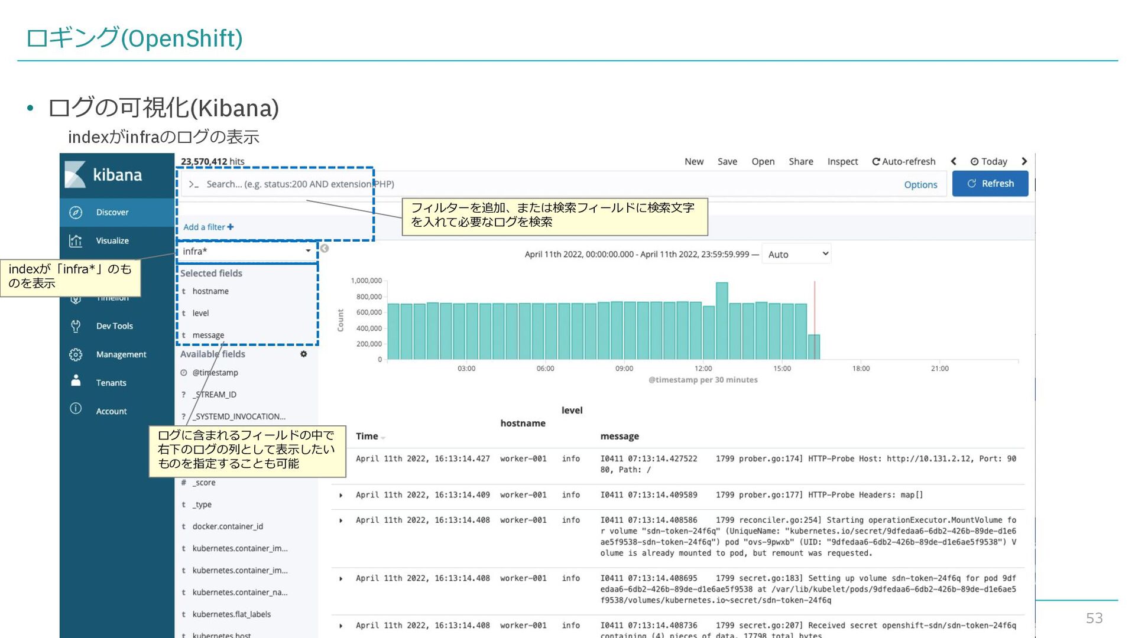Click the Kibana logo
The image size is (1135, 638).
click(104, 175)
